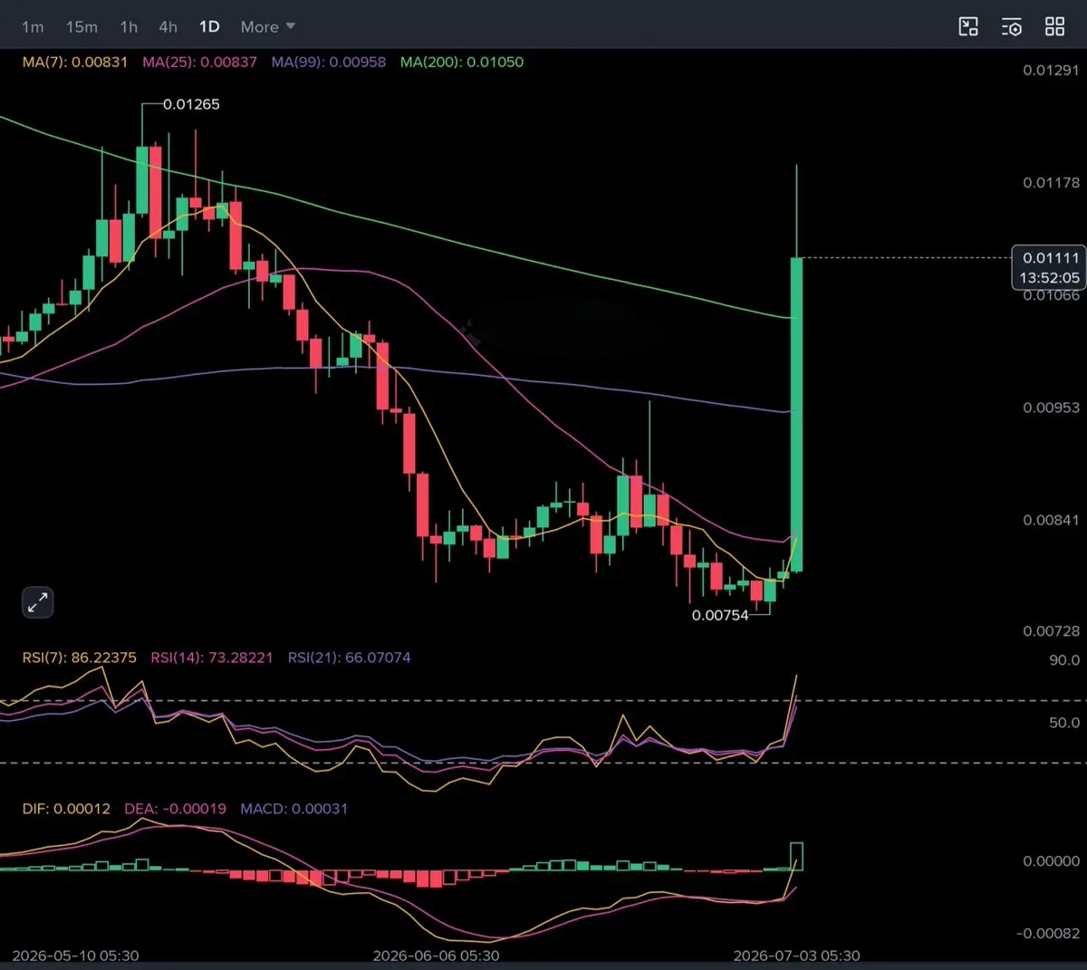
Task: Click the 13:52:05 countdown timer
Action: coord(1050,278)
